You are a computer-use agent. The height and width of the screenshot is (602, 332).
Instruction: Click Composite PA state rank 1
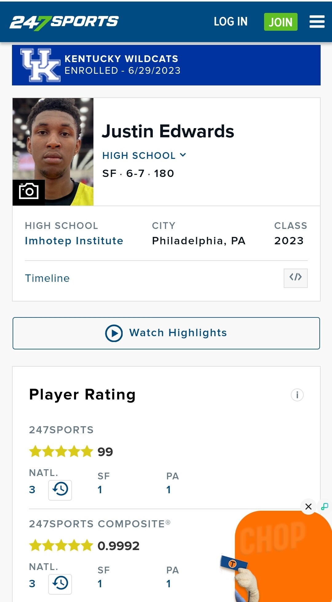(168, 584)
